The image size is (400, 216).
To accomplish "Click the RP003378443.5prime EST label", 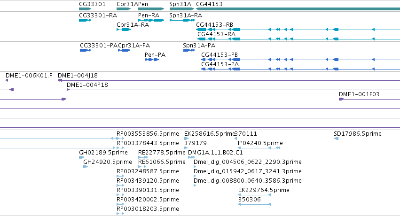I will 148,143.
